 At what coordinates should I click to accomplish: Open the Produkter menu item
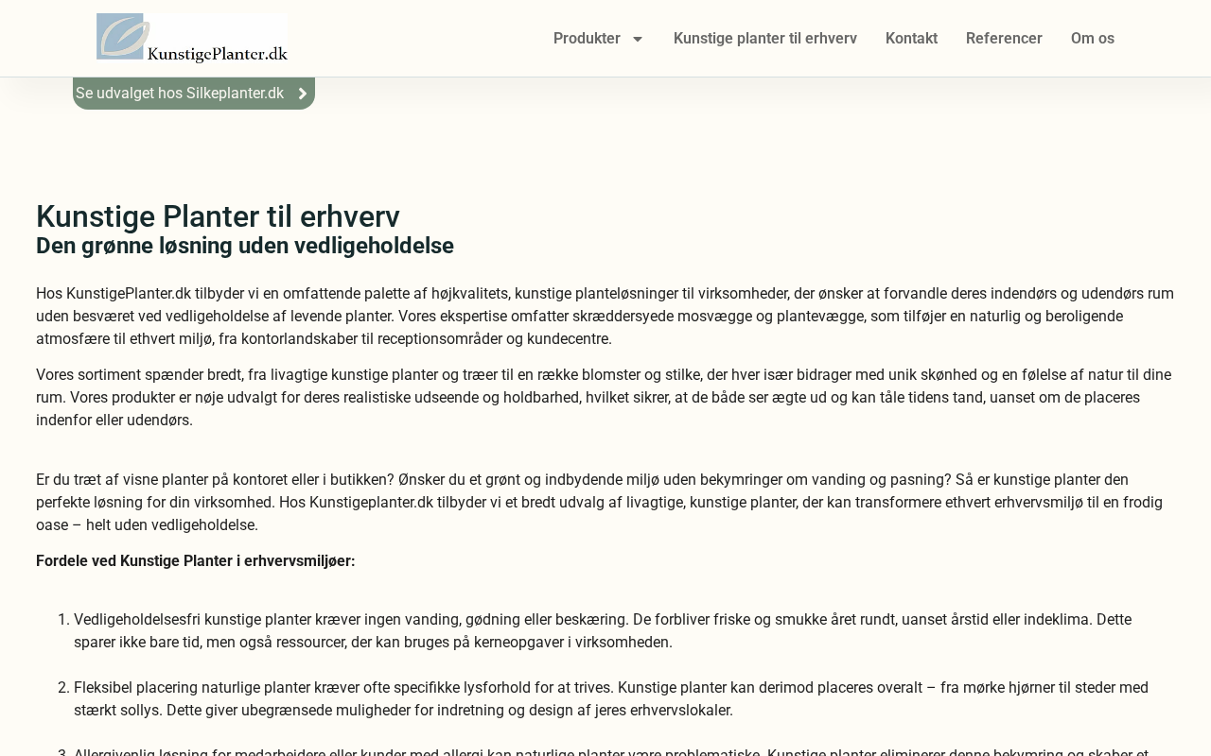pos(587,39)
